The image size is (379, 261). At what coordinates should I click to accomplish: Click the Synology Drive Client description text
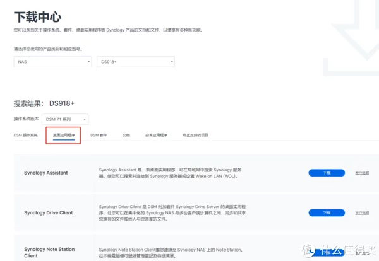(172, 212)
